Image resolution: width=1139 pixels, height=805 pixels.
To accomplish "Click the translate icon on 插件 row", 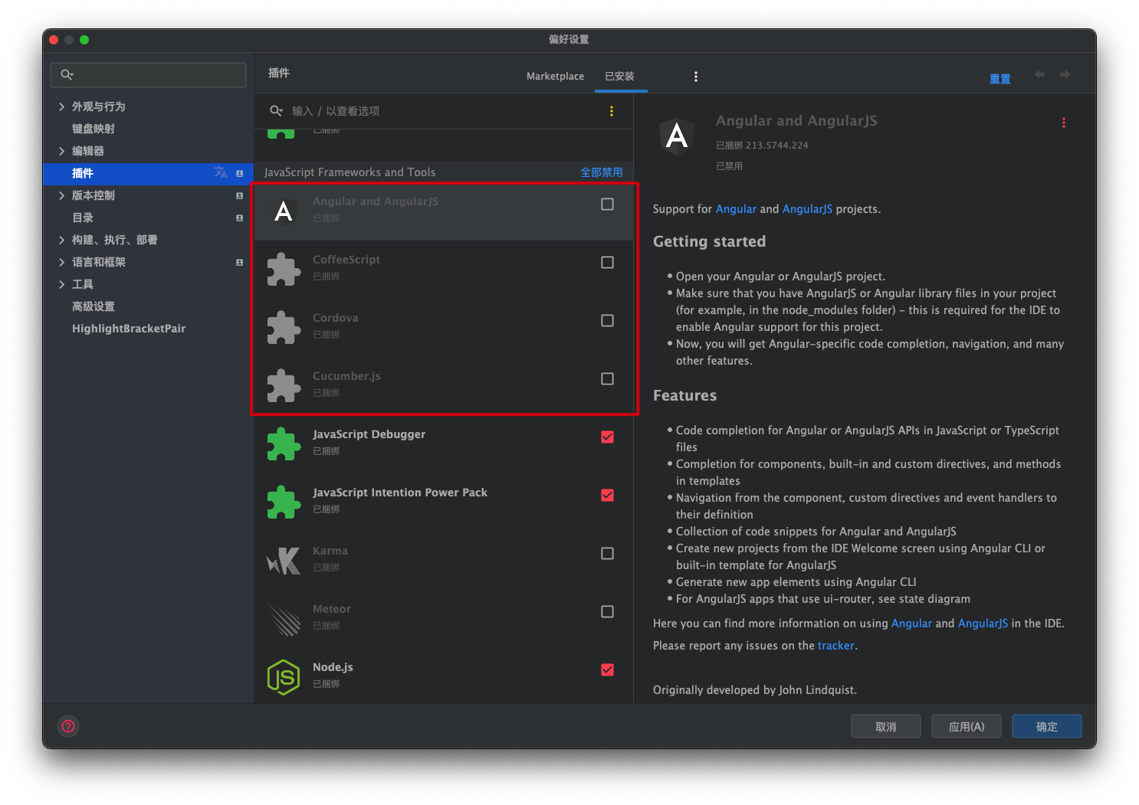I will pos(221,173).
